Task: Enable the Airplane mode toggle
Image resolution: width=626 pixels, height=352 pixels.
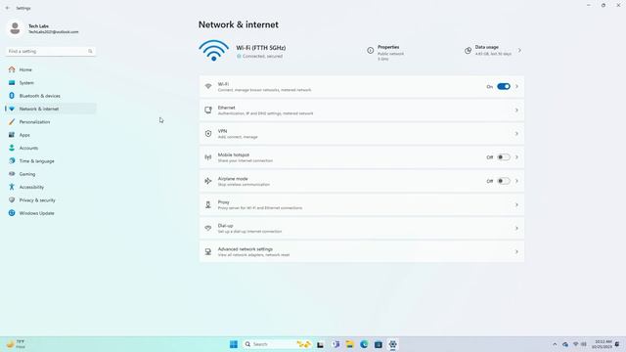Action: coord(504,181)
